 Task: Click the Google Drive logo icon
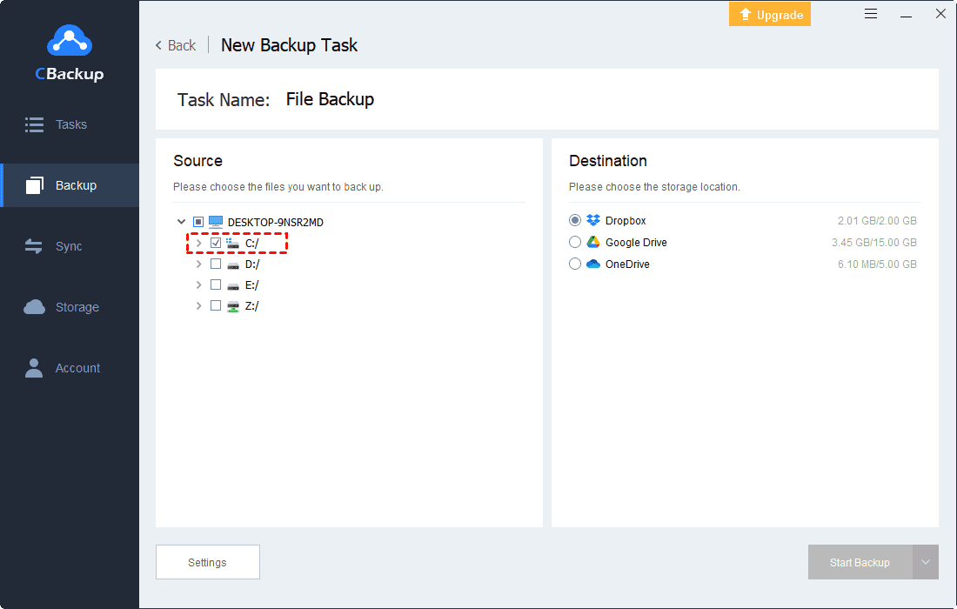(593, 242)
